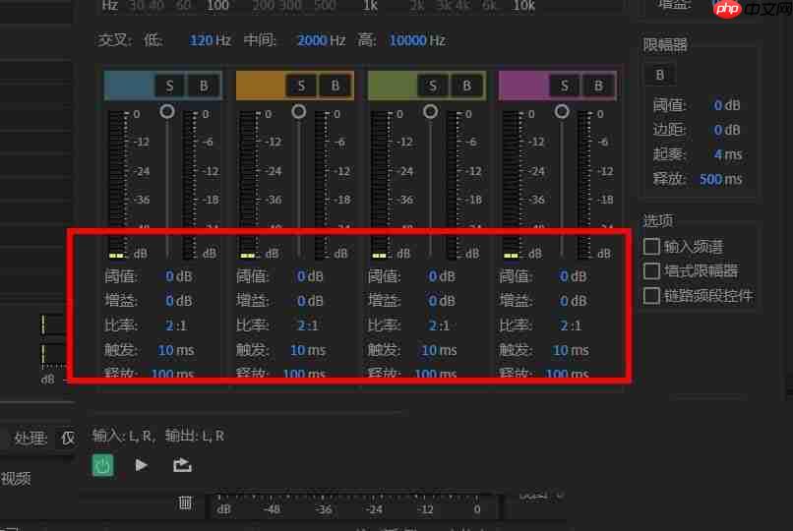Edit orange band 增益 value 0 dB
Screen dimensions: 793x531
coord(310,301)
